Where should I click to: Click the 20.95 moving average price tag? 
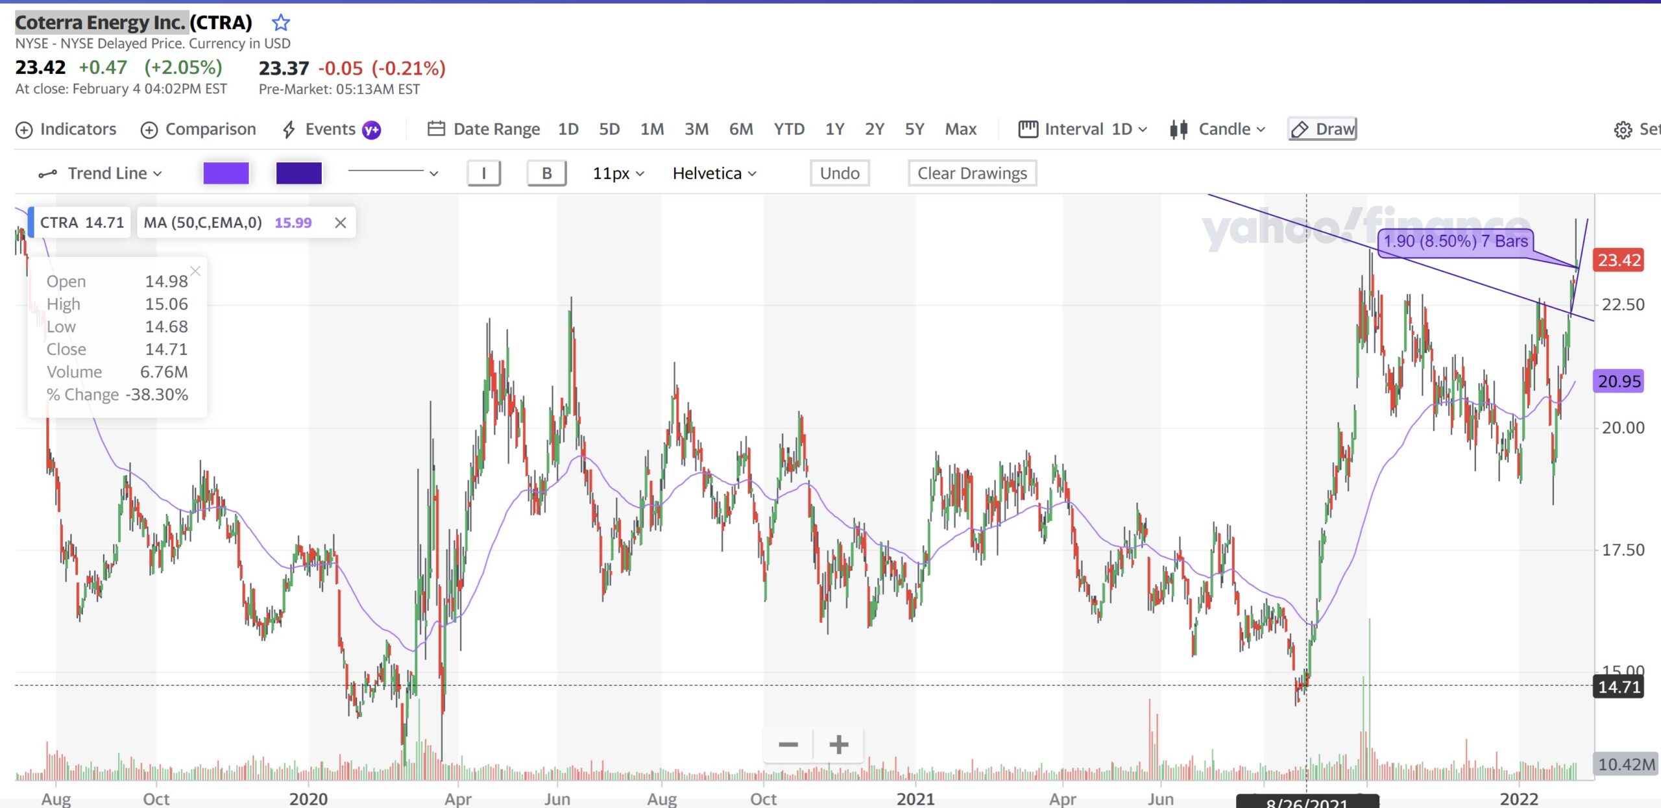coord(1619,381)
